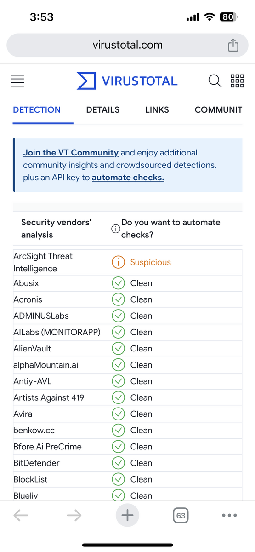Tap the info icon beside automate checks
Image resolution: width=255 pixels, height=552 pixels.
[x=116, y=229]
